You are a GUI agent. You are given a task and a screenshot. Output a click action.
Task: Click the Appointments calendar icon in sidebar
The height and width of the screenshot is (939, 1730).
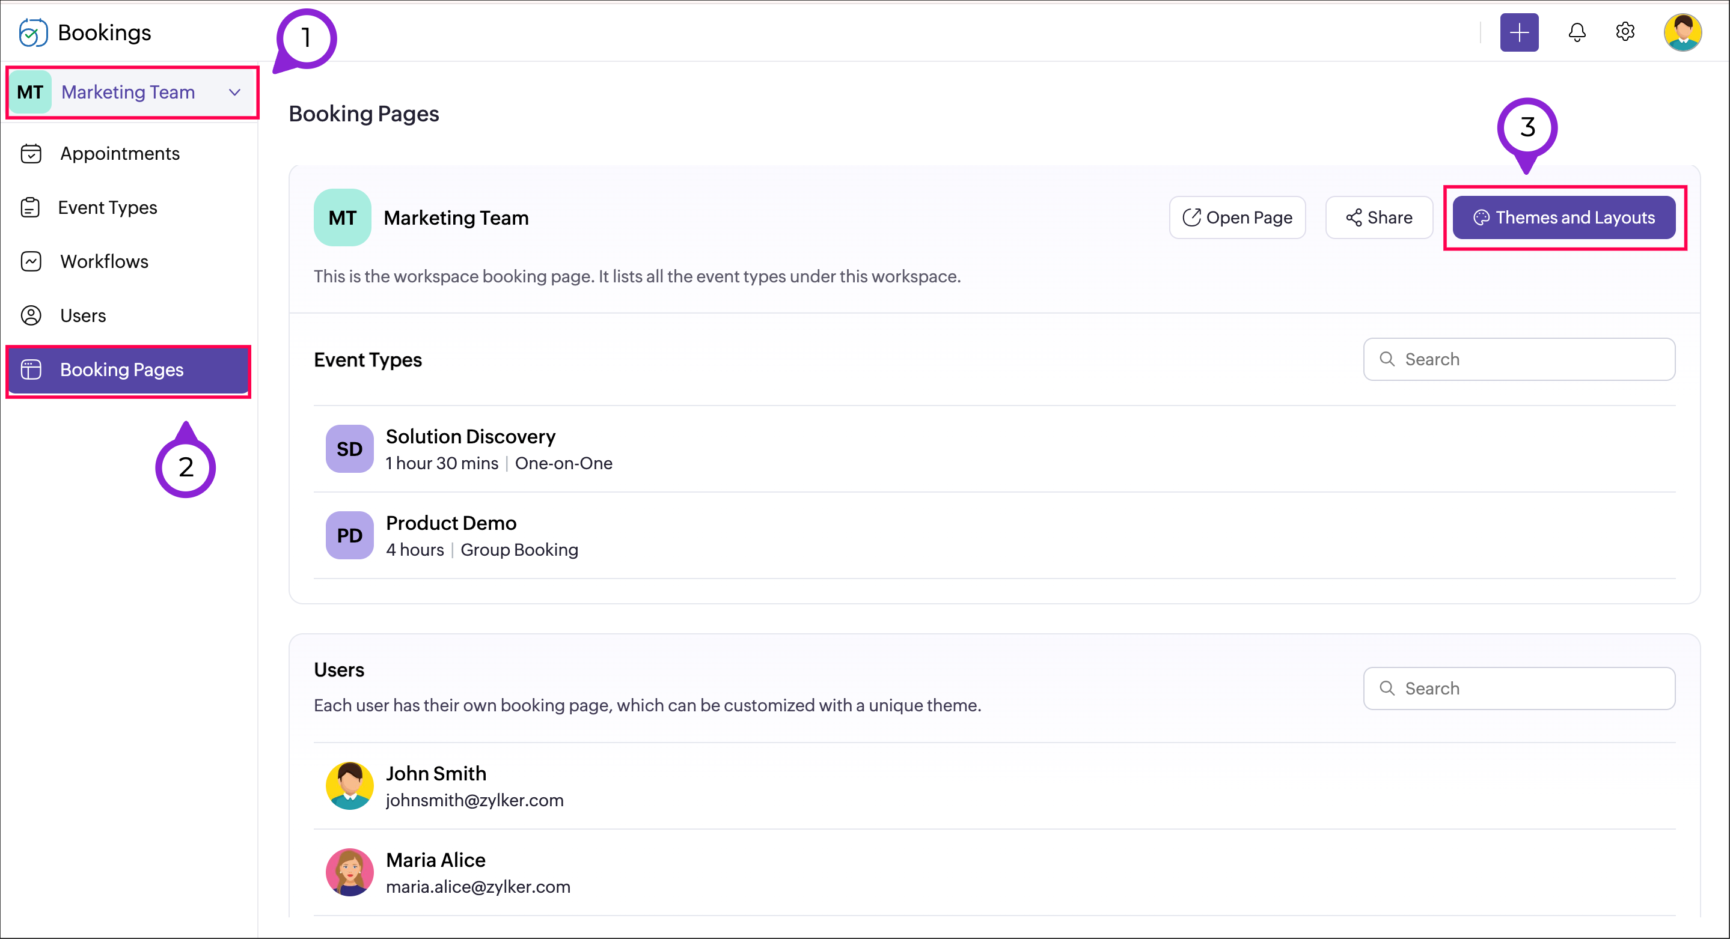[x=31, y=154]
